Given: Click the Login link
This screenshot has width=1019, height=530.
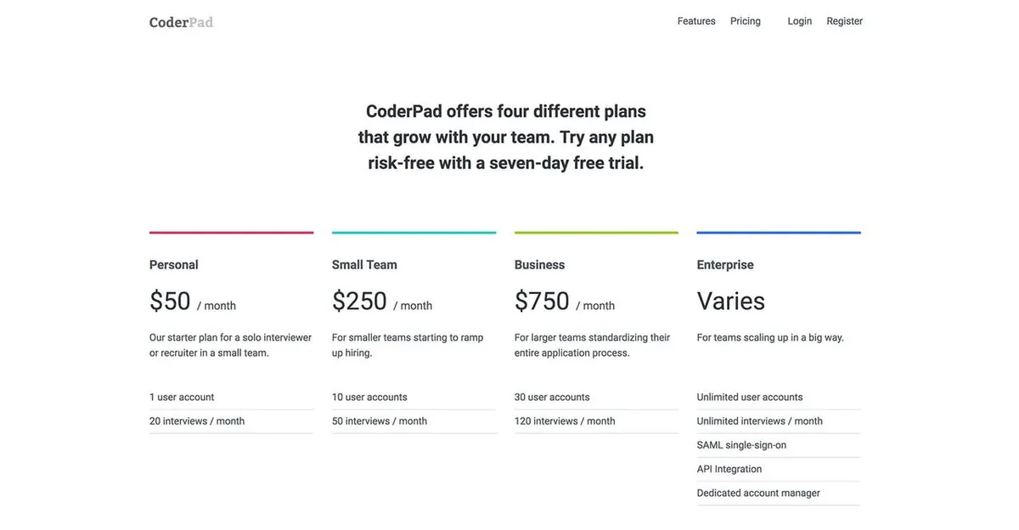Looking at the screenshot, I should (799, 20).
